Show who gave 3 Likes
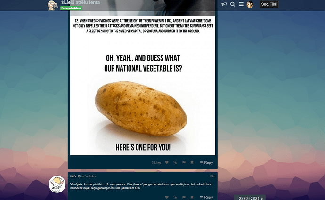Screen dimensions: 325x200 click(x=156, y=162)
